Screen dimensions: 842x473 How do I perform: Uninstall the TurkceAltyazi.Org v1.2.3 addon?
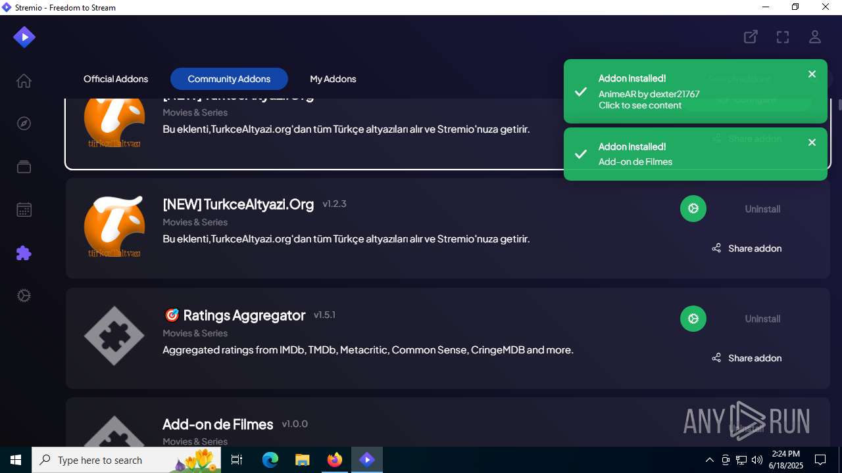(x=762, y=209)
